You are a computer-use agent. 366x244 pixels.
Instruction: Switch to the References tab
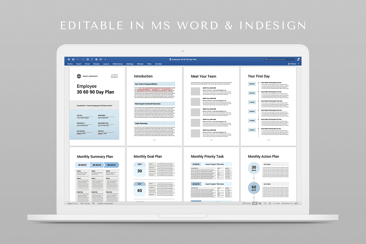pos(117,64)
